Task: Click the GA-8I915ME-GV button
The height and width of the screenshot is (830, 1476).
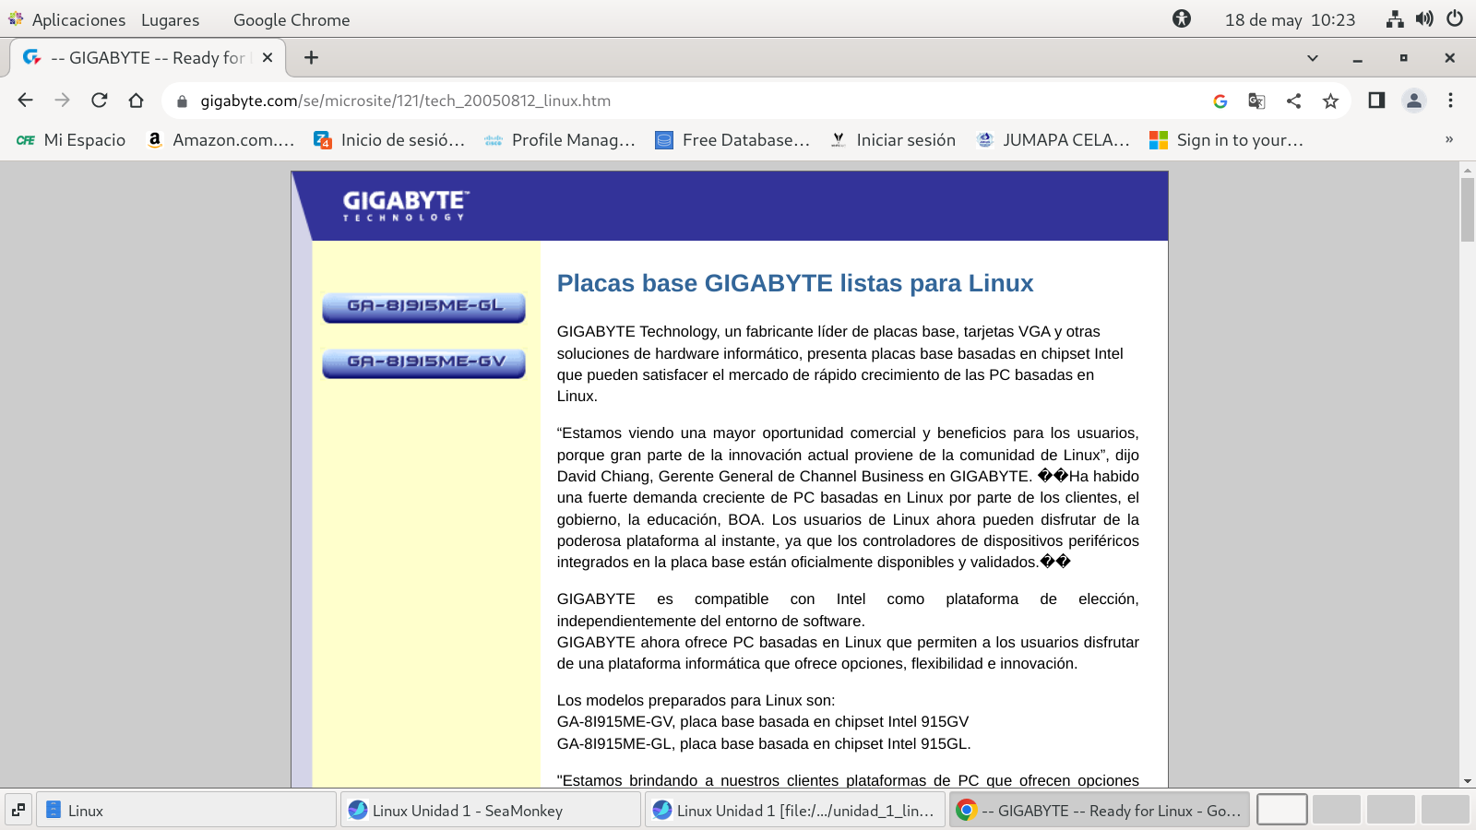Action: (423, 362)
